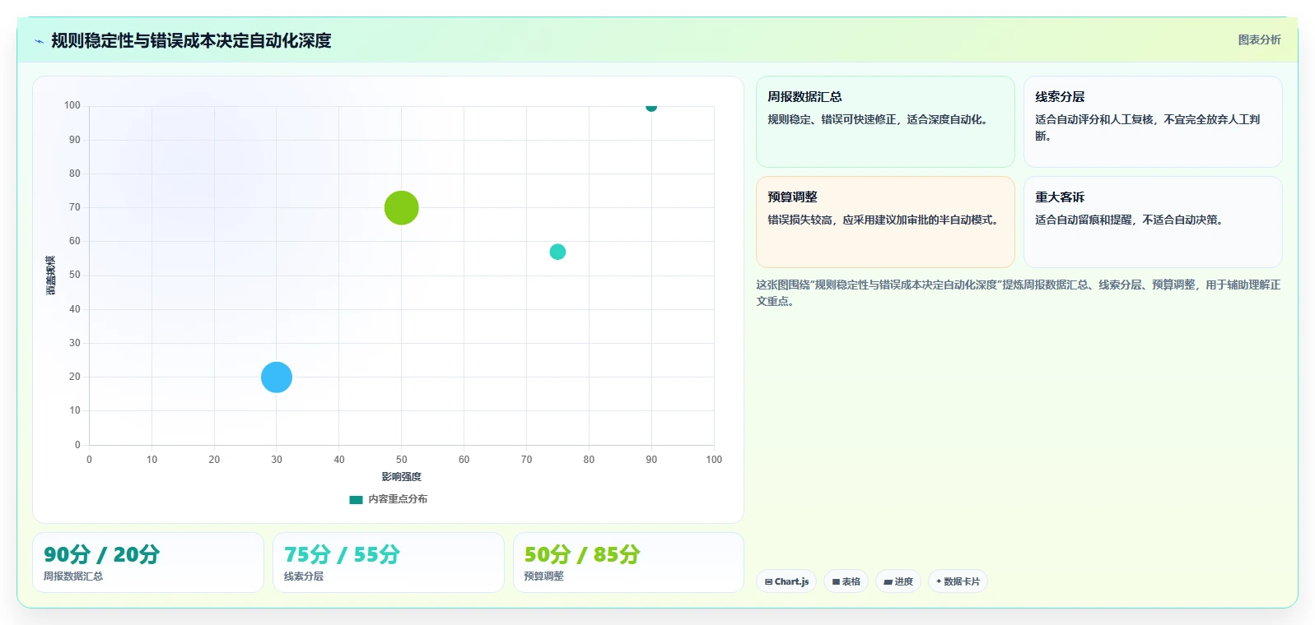Click the lightning icon beside the title
The image size is (1315, 625).
click(39, 41)
